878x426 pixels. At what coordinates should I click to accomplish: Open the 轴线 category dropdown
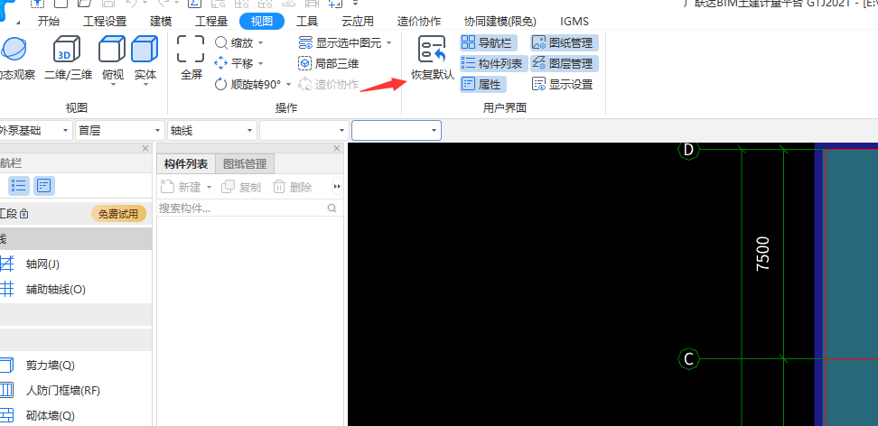tap(211, 131)
